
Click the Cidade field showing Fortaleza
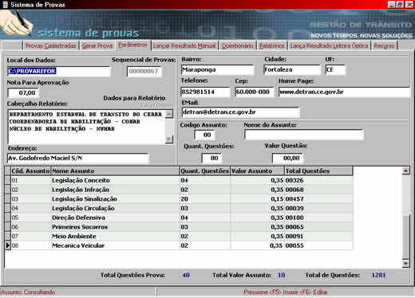(292, 70)
